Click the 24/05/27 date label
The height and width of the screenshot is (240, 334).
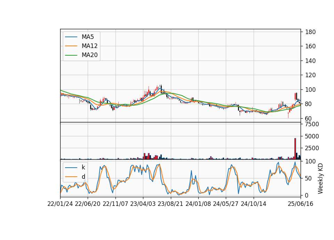point(226,204)
